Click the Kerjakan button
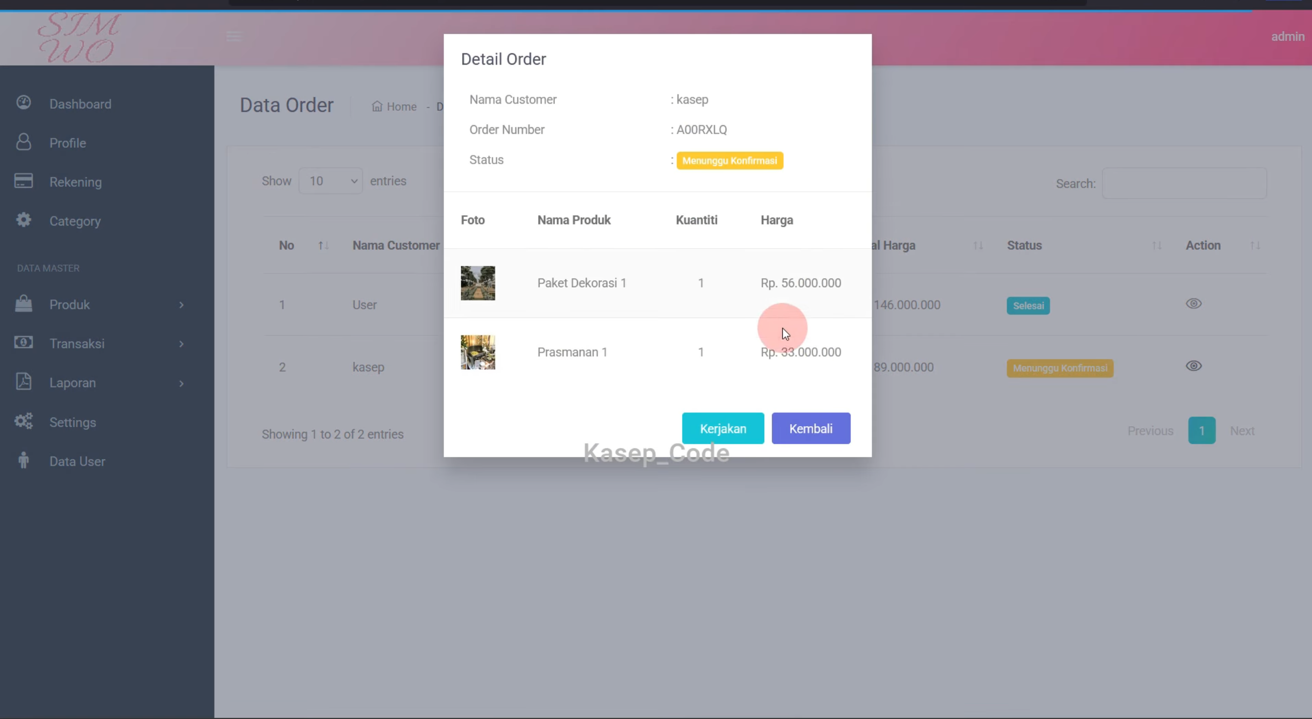This screenshot has height=719, width=1312. [x=723, y=428]
